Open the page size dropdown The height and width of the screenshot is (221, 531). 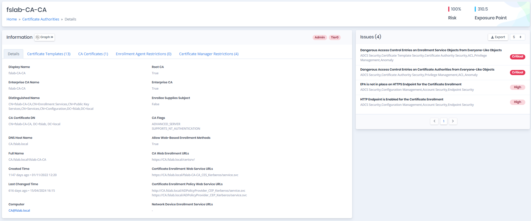(x=517, y=37)
